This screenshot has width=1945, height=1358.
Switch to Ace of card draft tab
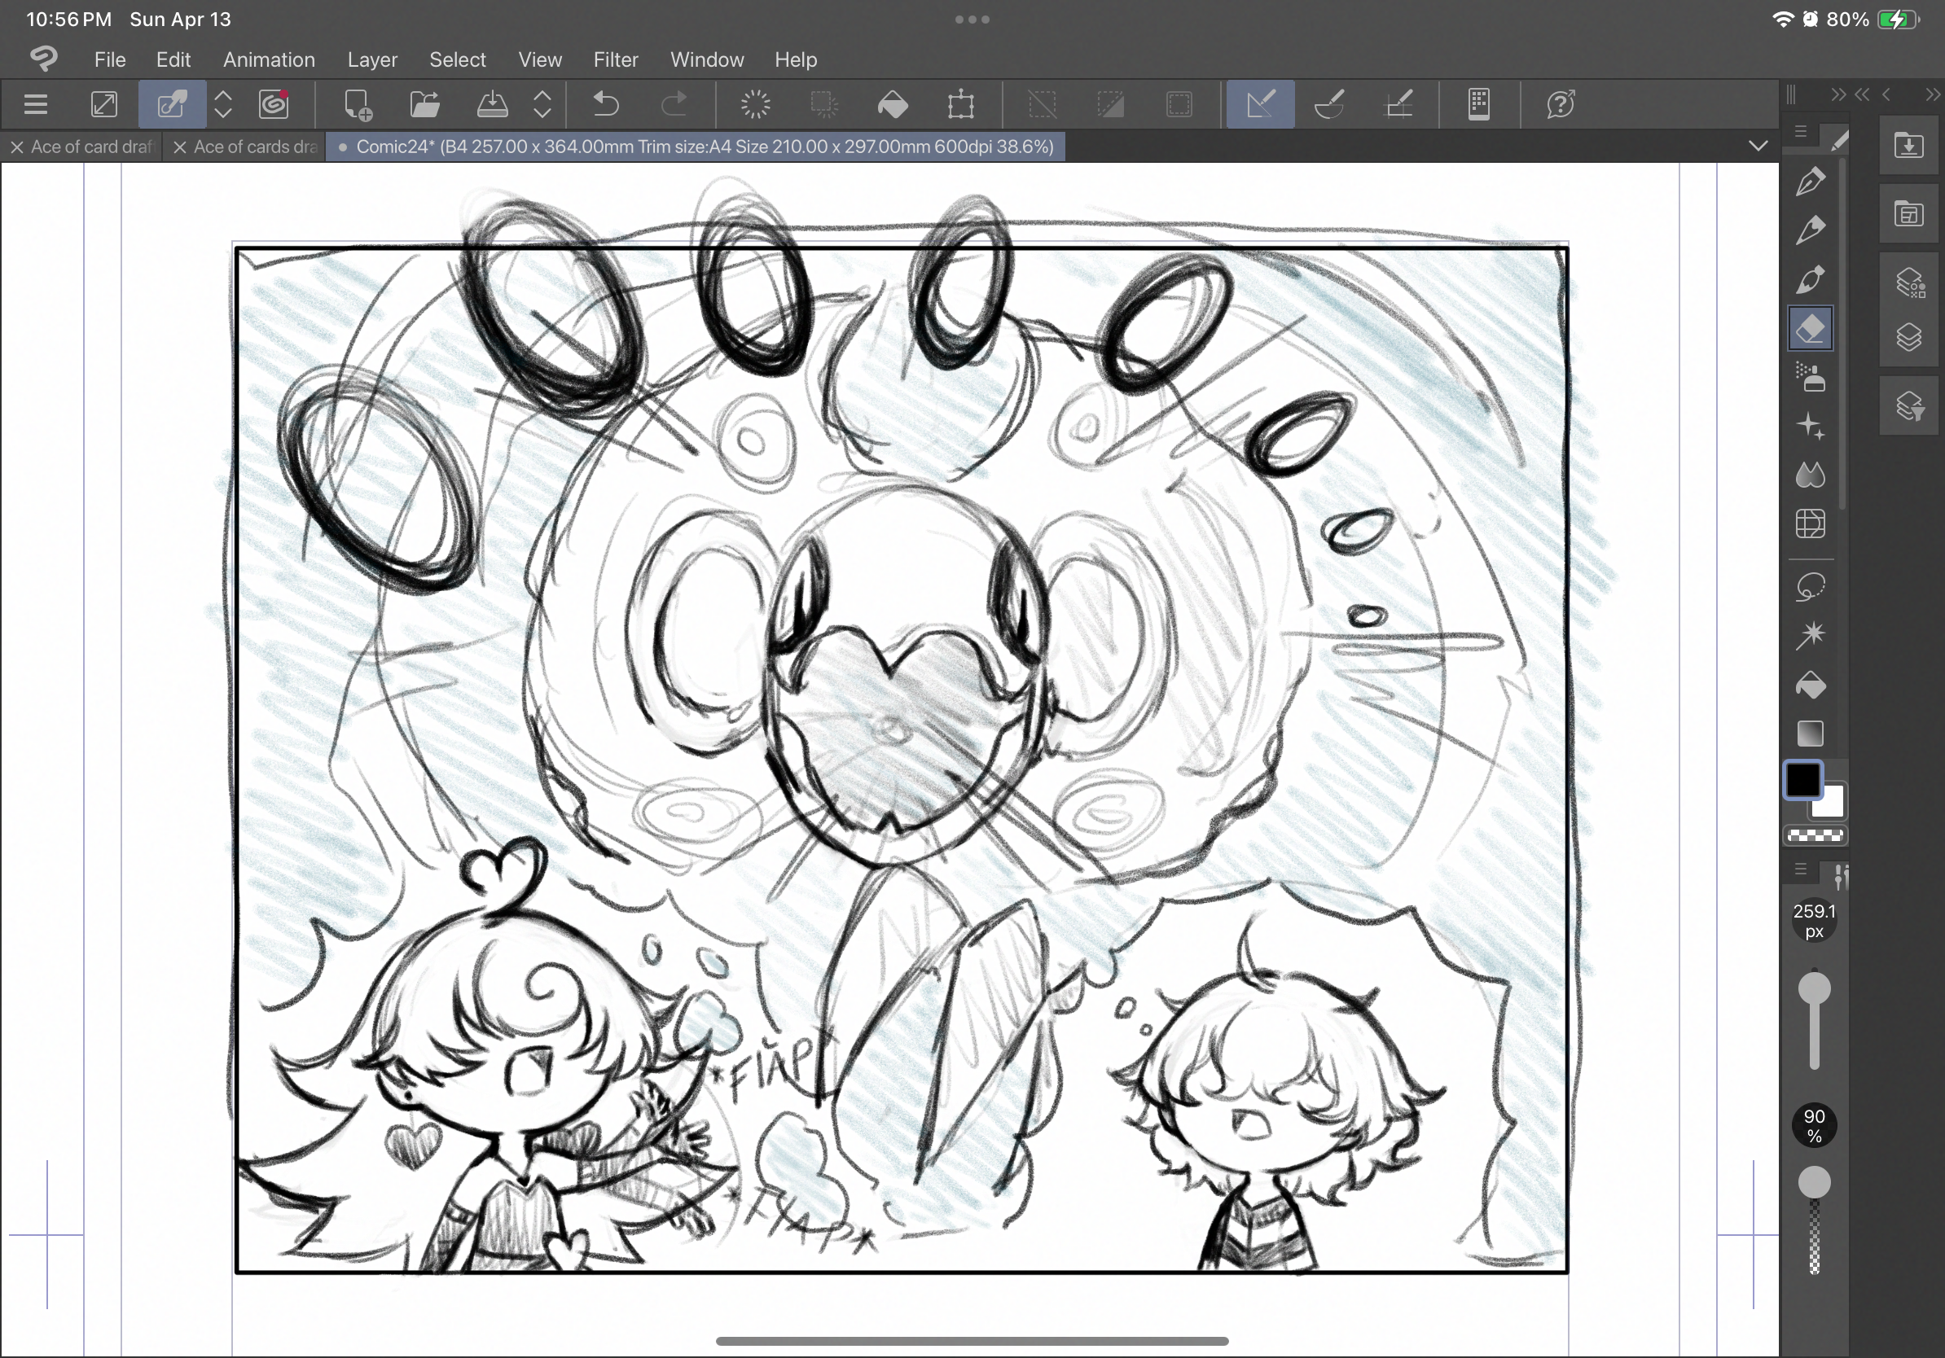click(90, 147)
